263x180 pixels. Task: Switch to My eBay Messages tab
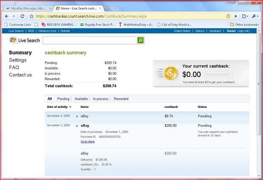pyautogui.click(x=28, y=8)
